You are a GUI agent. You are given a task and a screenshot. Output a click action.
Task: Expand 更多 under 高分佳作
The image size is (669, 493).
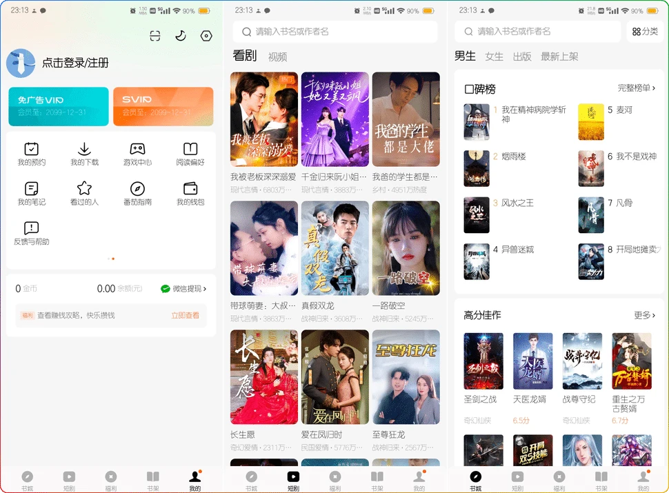pos(646,314)
